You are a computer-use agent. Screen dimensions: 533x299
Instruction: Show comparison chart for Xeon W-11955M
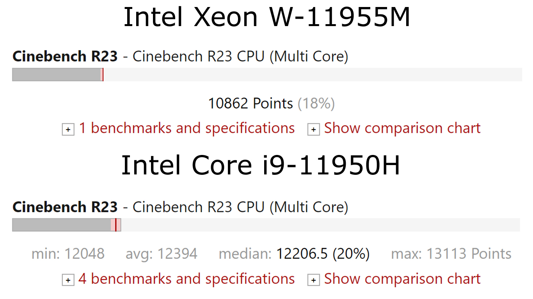(402, 128)
